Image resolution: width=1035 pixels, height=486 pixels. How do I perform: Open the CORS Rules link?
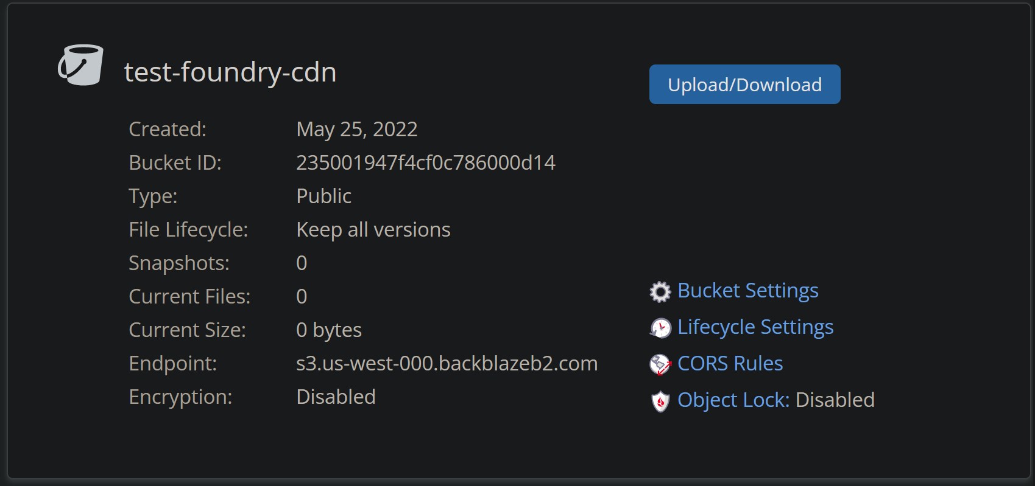tap(730, 364)
